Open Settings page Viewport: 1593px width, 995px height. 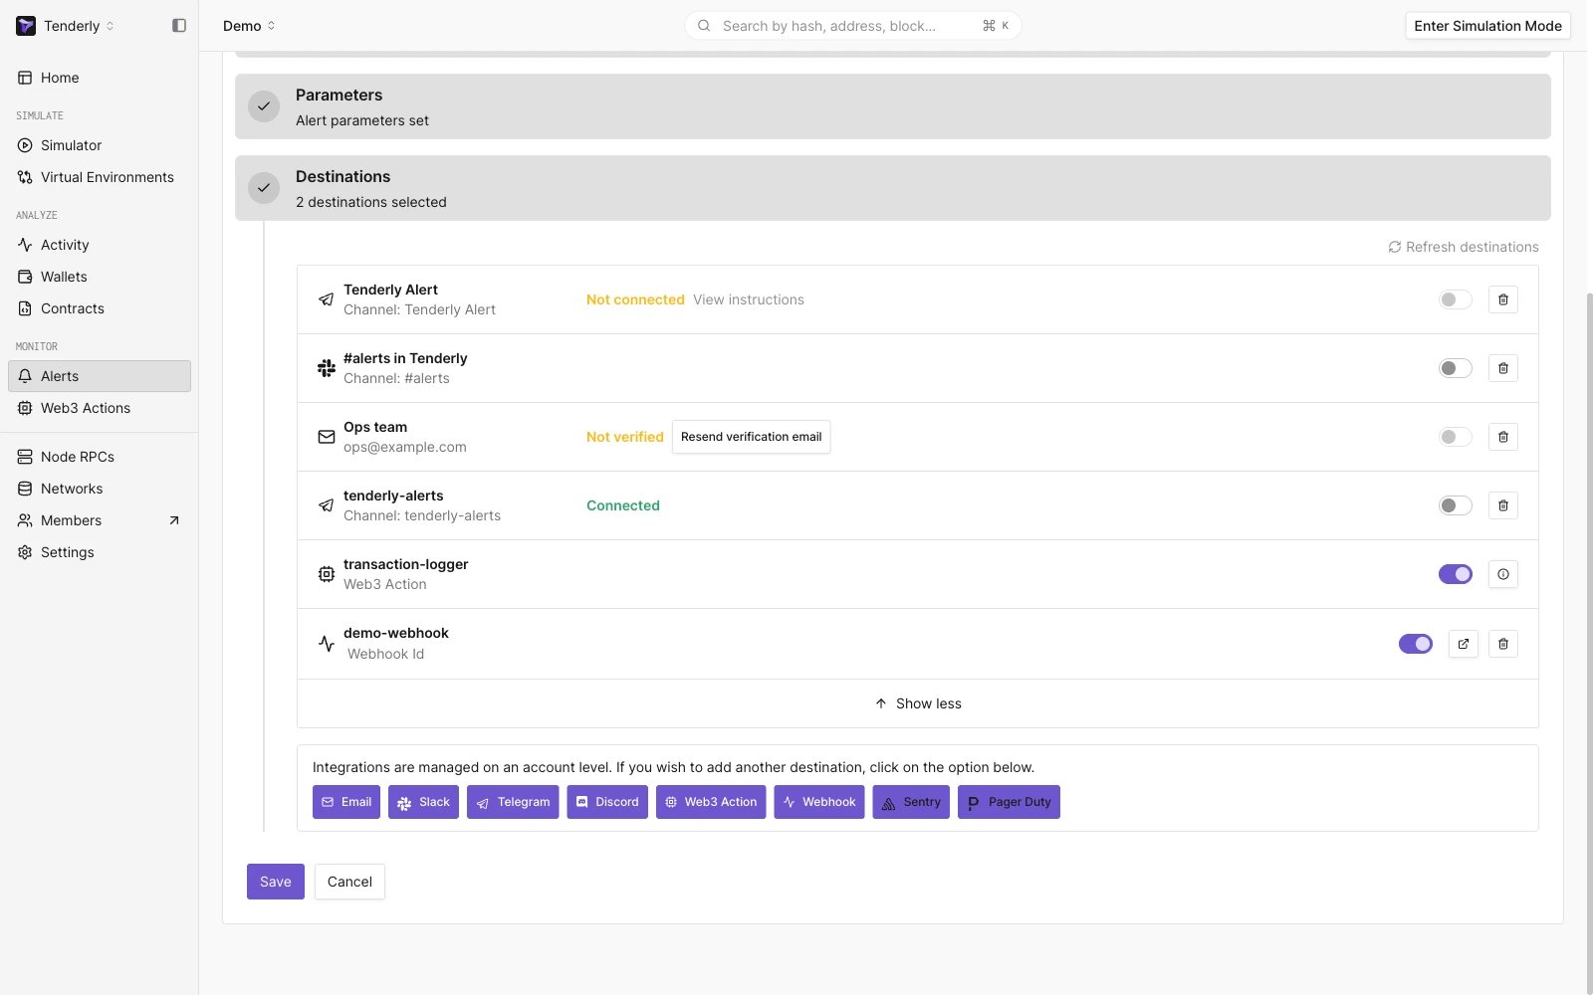tap(100, 552)
